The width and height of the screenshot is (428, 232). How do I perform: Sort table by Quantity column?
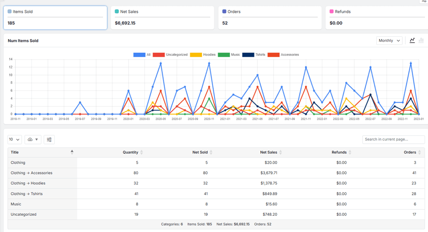pos(142,153)
